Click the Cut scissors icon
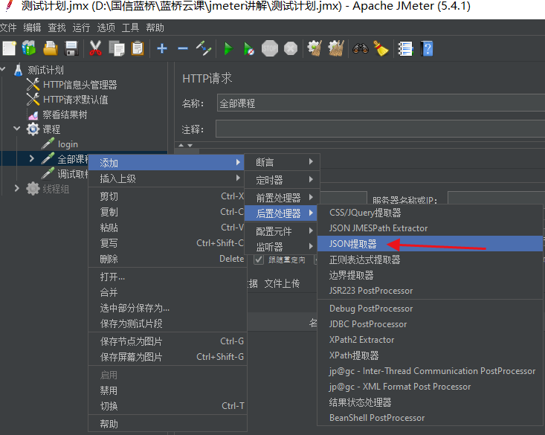 (x=95, y=48)
